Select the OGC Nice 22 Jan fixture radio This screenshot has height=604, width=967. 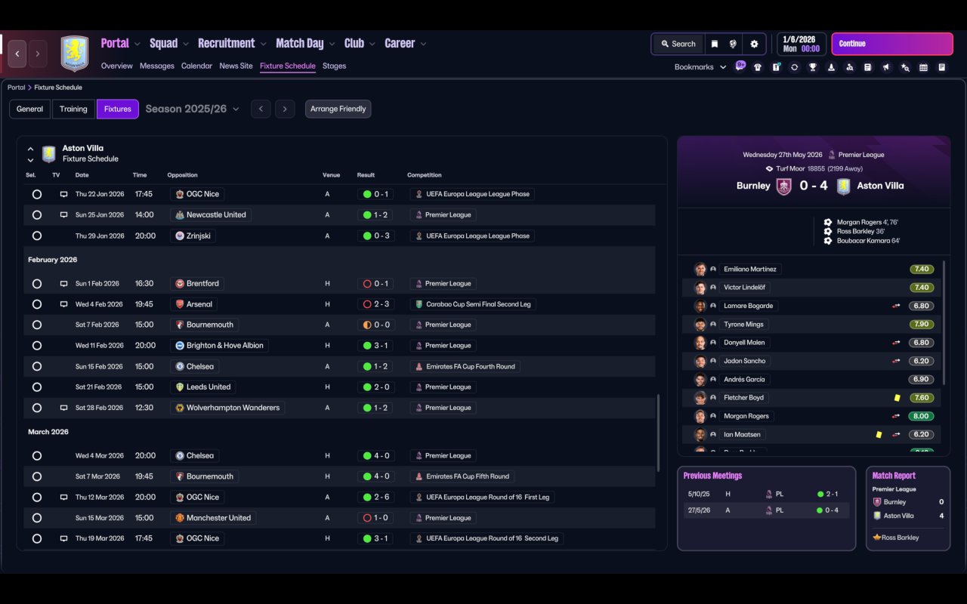click(37, 194)
